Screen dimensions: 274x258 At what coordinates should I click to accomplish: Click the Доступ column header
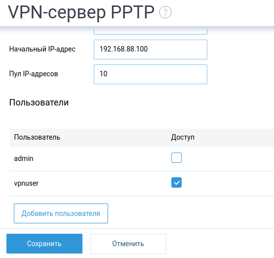pos(183,137)
